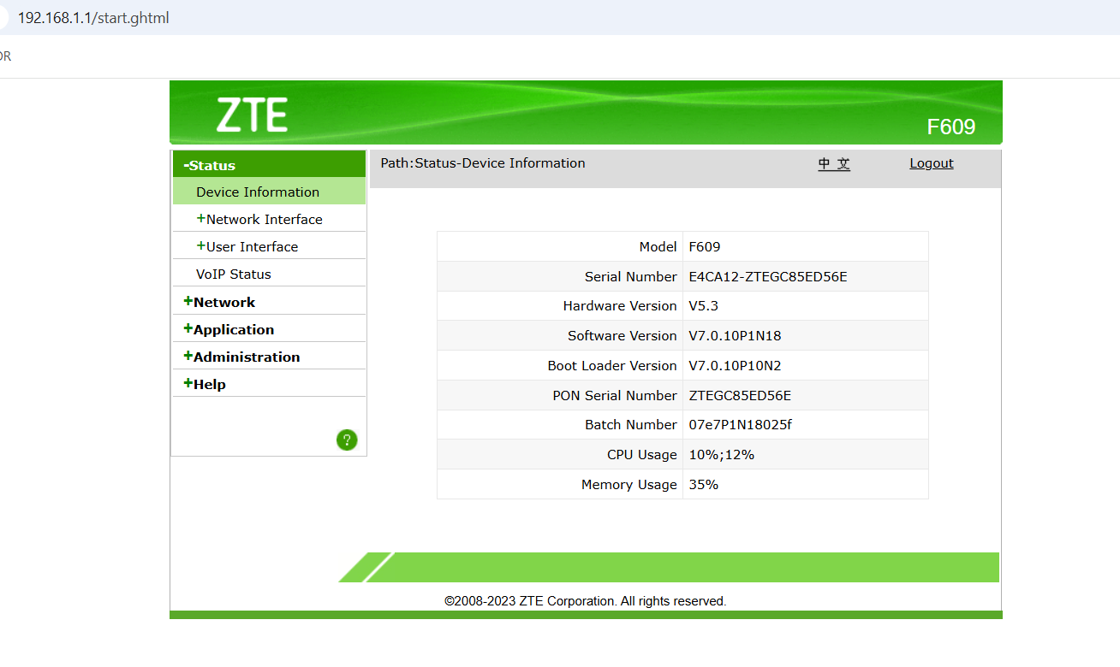The image size is (1120, 667).
Task: Open the Device Information page
Action: pos(258,192)
